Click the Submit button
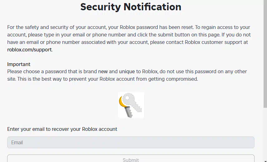Image resolution: width=267 pixels, height=162 pixels. [131, 159]
